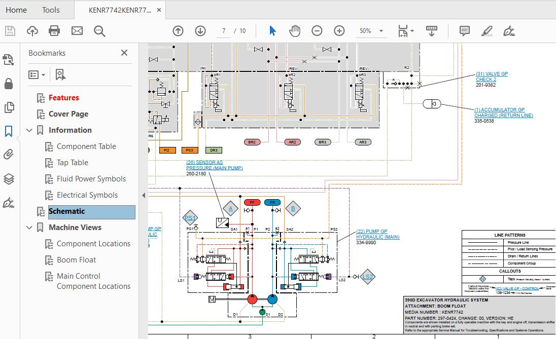Toggle the Bookmarks sidebar icon
Image resolution: width=556 pixels, height=339 pixels.
pyautogui.click(x=9, y=131)
